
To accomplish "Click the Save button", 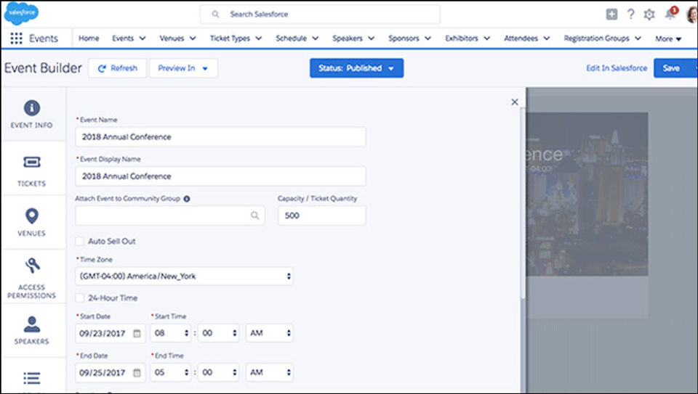I will pyautogui.click(x=675, y=68).
